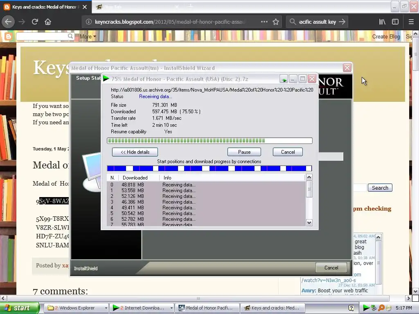The image size is (419, 314).
Task: Show site information icon in address bar
Action: [89, 22]
